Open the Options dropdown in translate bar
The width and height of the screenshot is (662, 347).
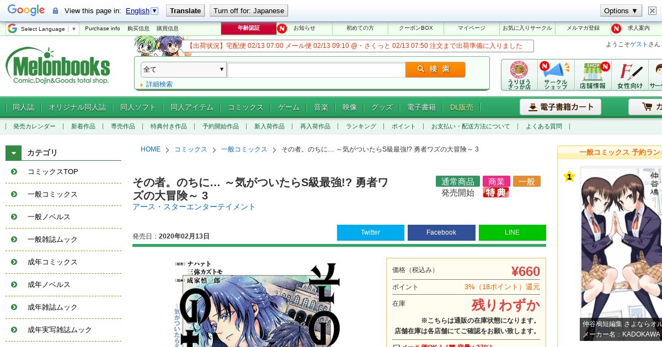click(621, 10)
